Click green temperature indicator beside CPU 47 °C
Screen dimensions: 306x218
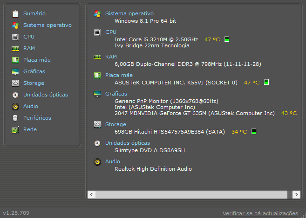(227, 39)
